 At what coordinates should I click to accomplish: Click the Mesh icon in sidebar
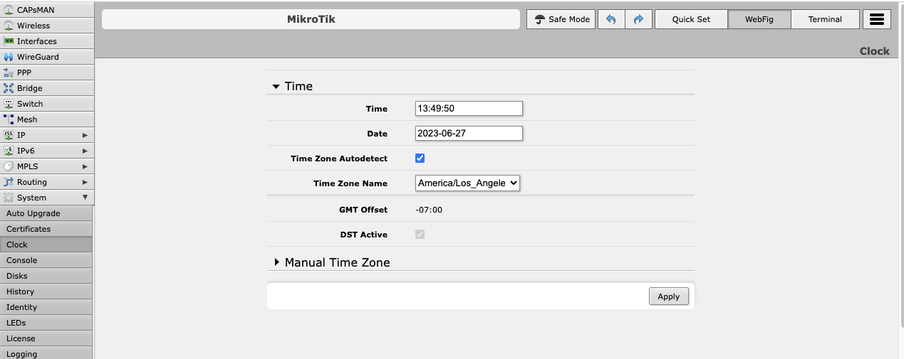(9, 119)
